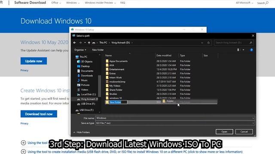Viewport: 275px width, 154px height.
Task: Close the Windows 10 Setup window
Action: (202, 30)
